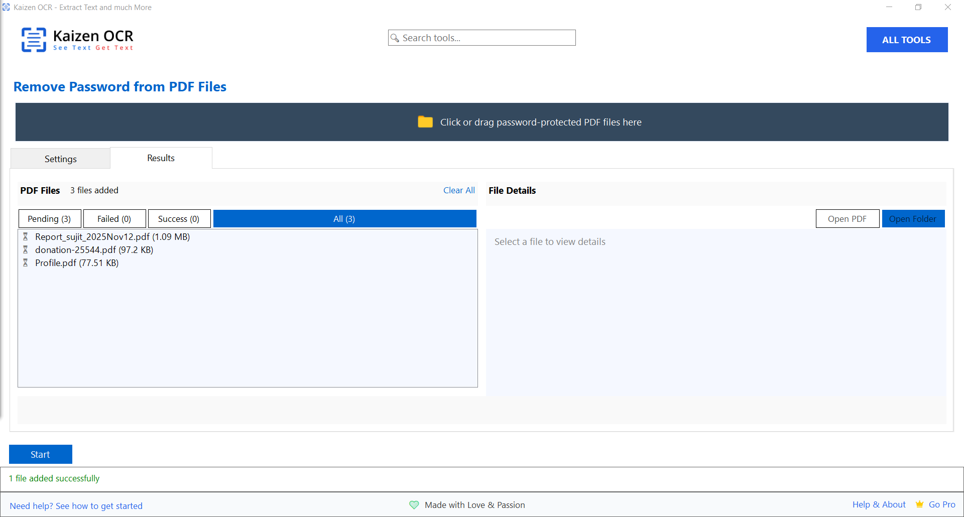Open the ALL TOOLS page
The width and height of the screenshot is (964, 517).
(x=906, y=40)
